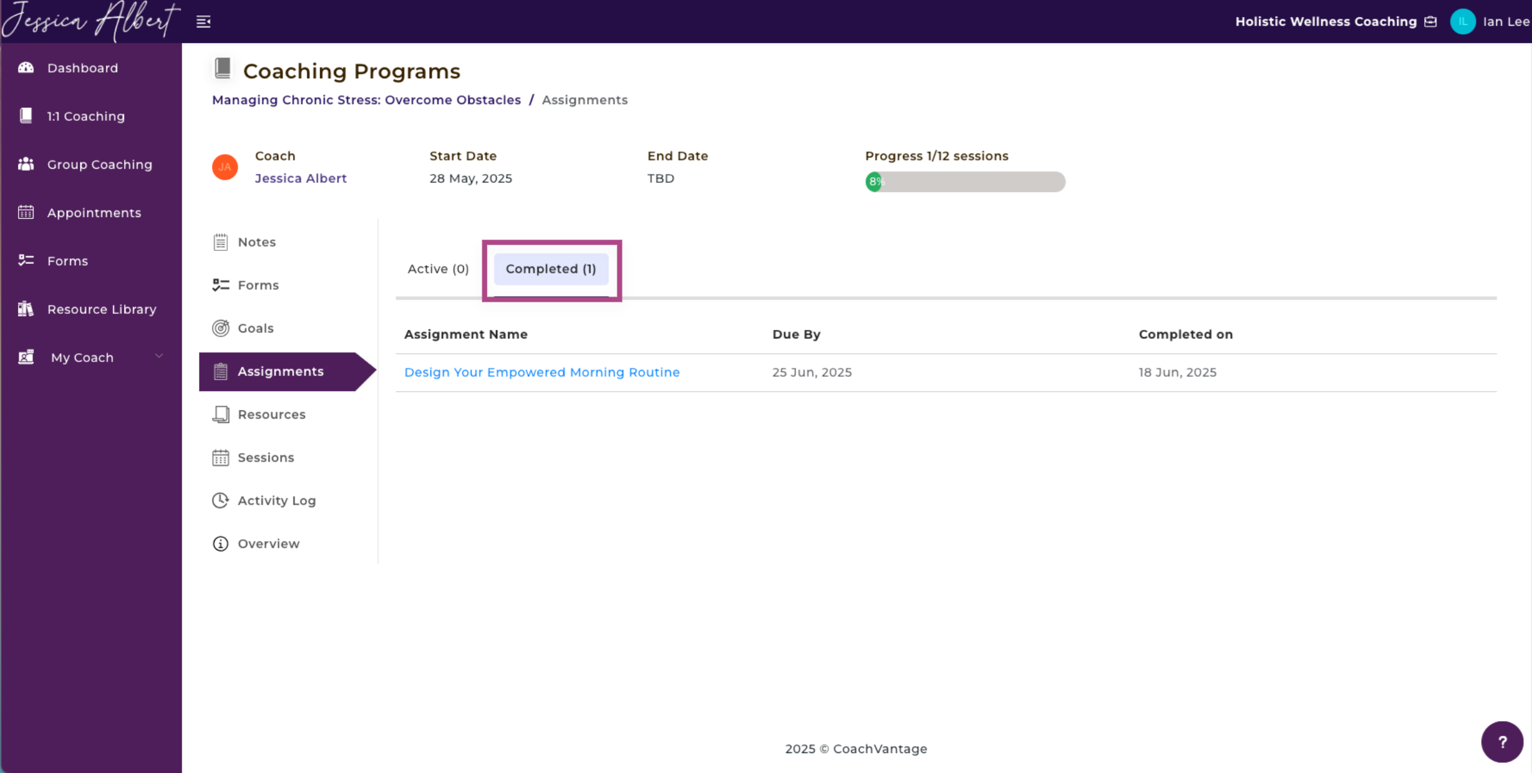Open the Notes section label
This screenshot has width=1532, height=773.
tap(256, 242)
